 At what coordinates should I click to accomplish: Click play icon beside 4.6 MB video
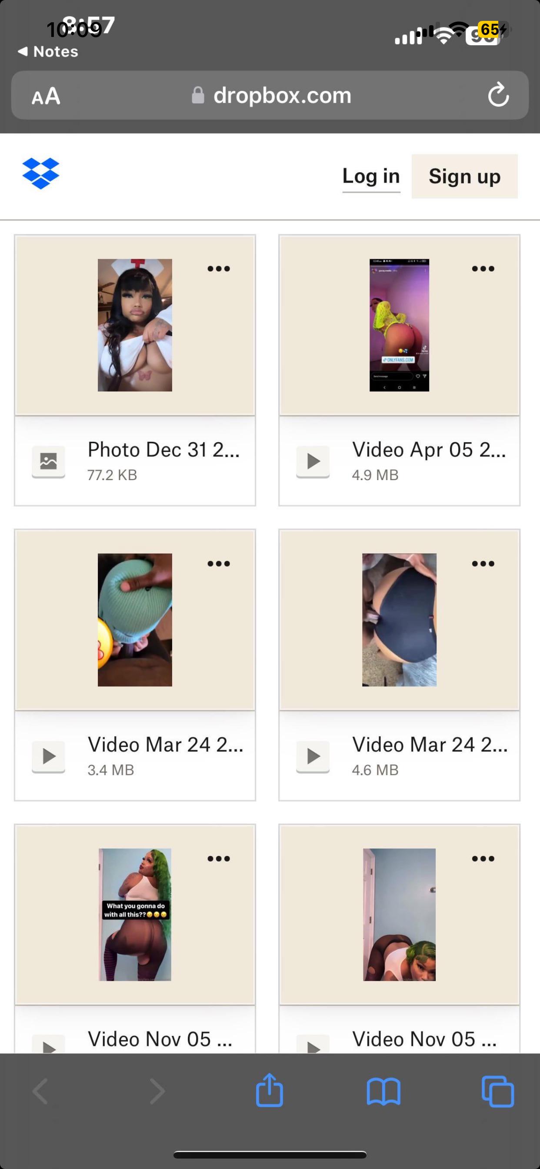click(x=313, y=756)
